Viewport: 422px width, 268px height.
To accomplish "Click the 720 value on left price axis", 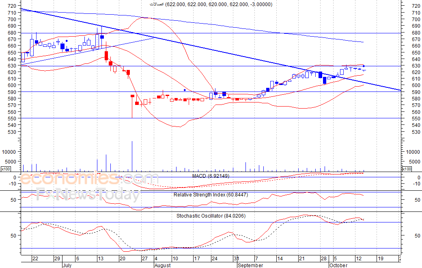I will tap(12, 6).
